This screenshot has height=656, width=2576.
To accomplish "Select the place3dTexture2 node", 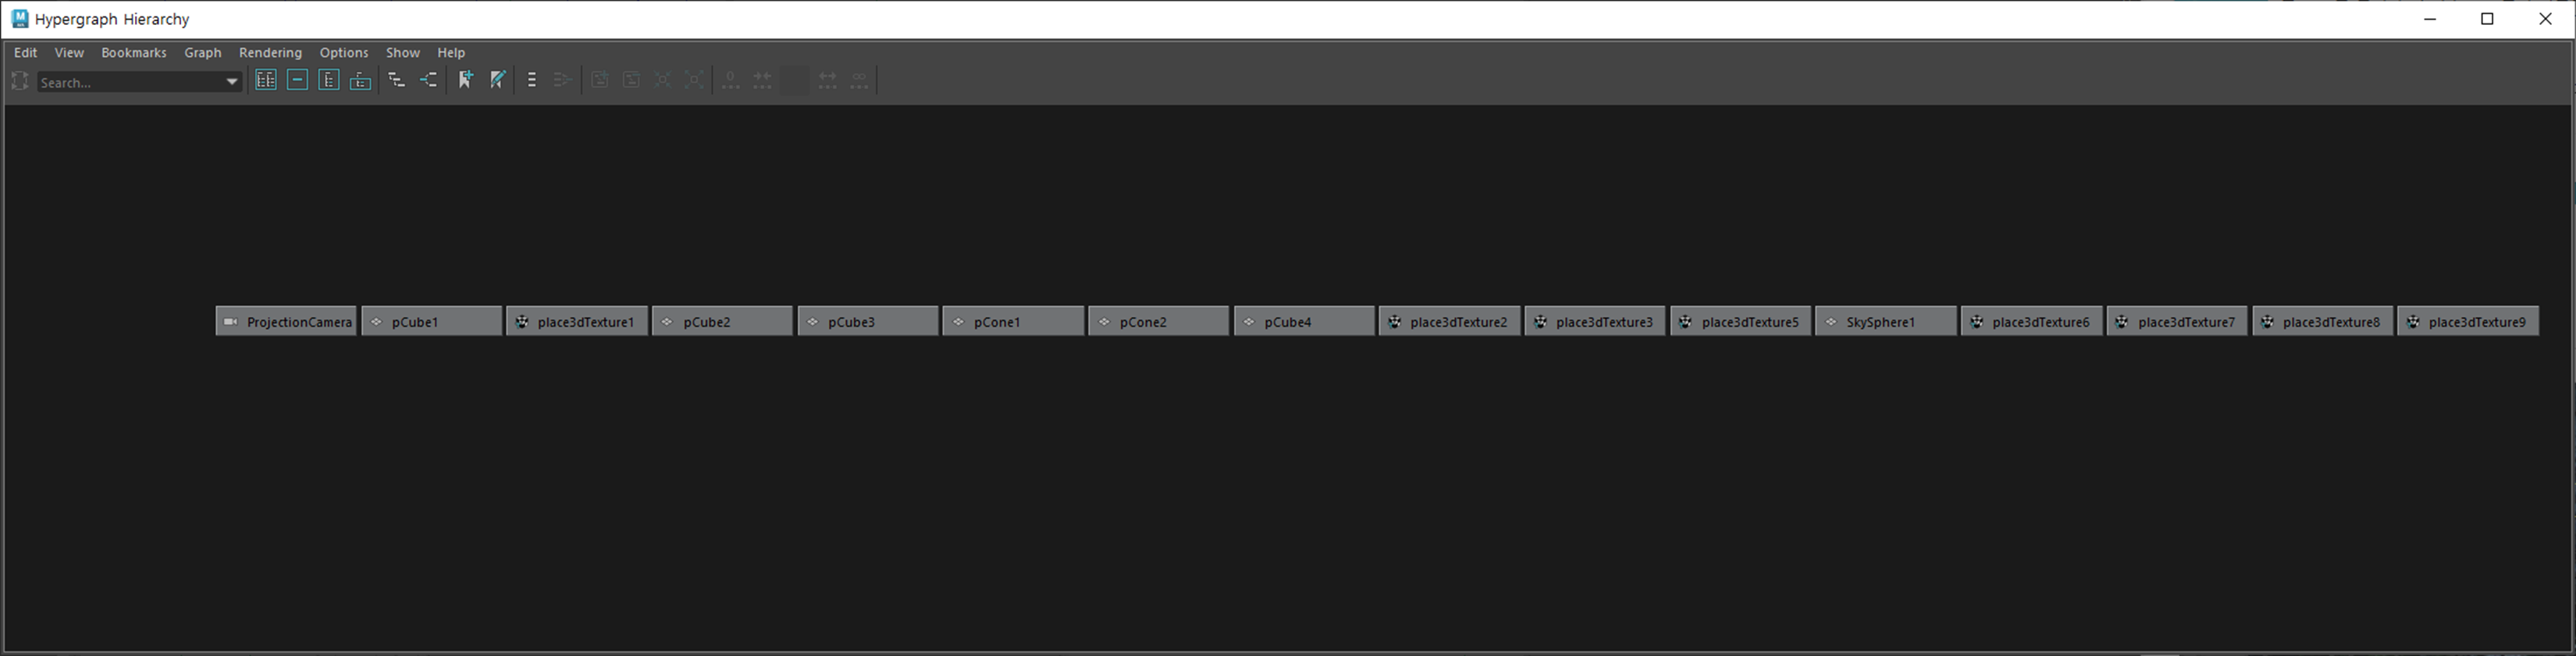I will pyautogui.click(x=1449, y=321).
